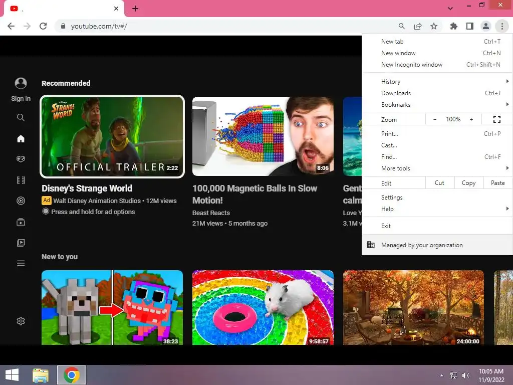Open Downloads from the menu
Screen dimensions: 513x385
437,93
